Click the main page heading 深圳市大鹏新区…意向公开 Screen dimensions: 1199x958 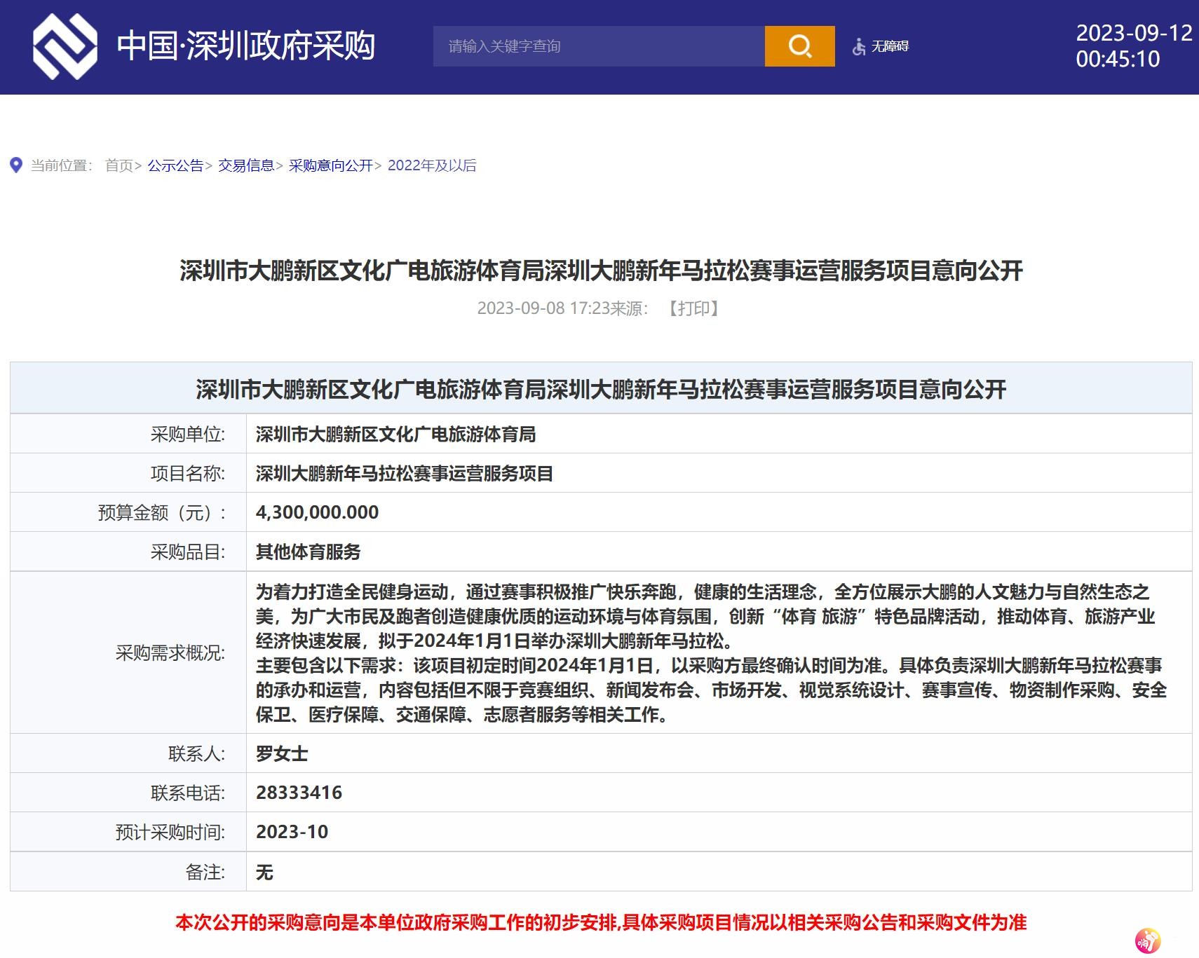tap(601, 271)
